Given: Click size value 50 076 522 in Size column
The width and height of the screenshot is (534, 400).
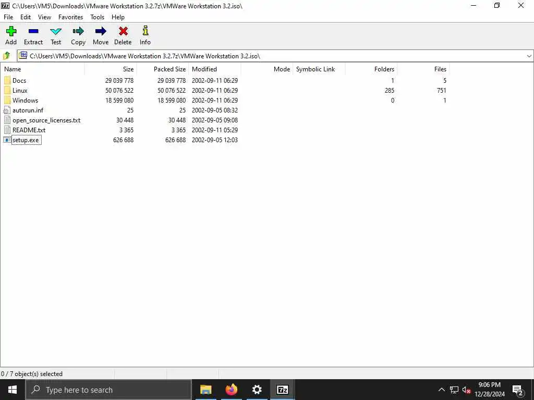Looking at the screenshot, I should click(119, 91).
